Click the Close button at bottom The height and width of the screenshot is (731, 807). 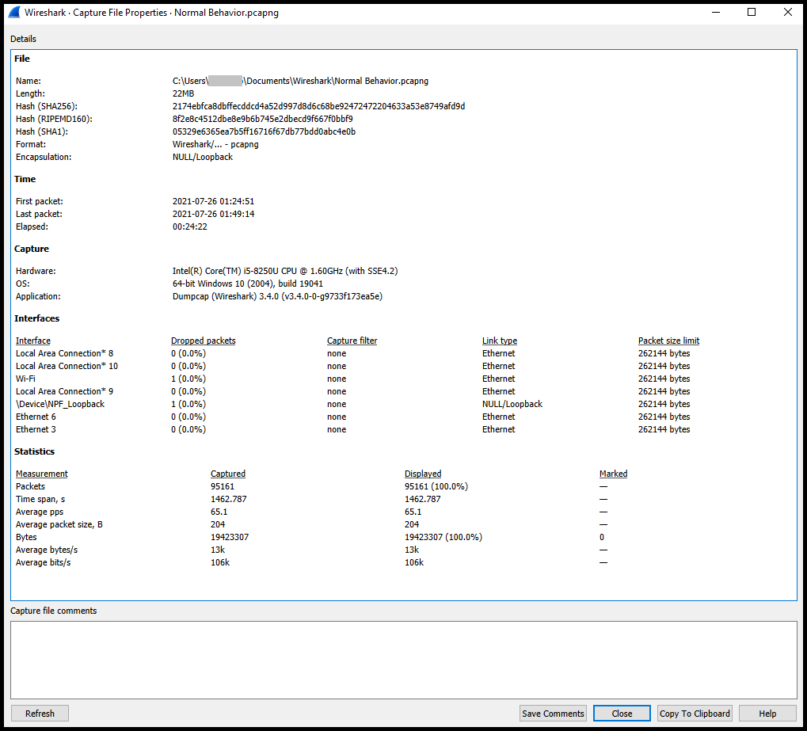point(622,714)
